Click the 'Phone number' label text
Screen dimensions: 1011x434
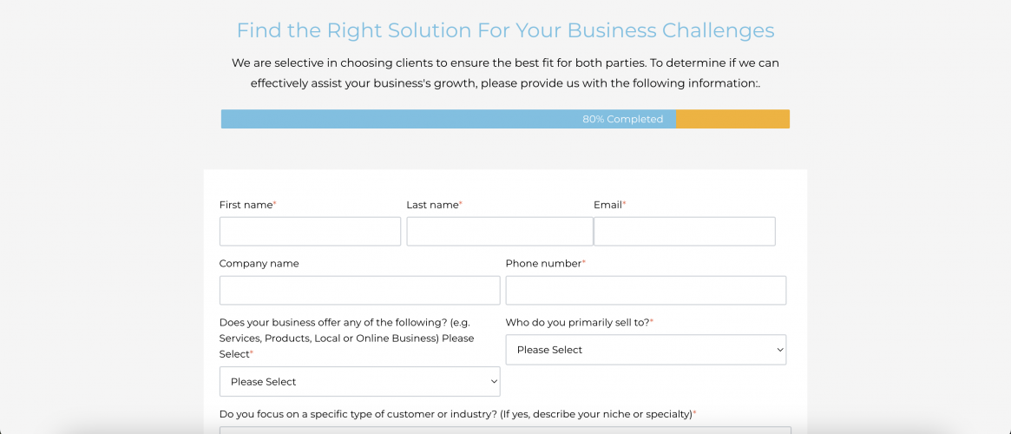(543, 264)
